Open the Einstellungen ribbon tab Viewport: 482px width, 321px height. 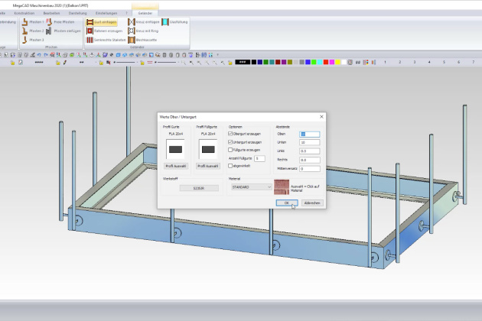point(106,13)
